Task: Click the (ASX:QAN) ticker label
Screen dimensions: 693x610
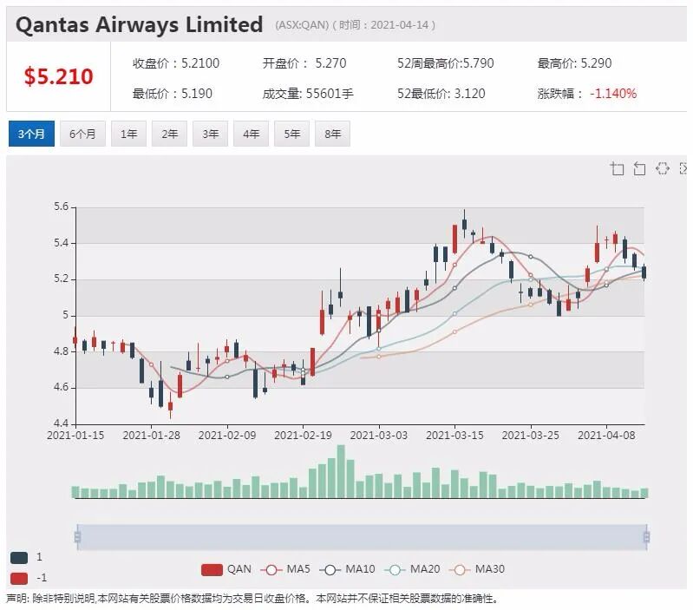Action: point(302,25)
